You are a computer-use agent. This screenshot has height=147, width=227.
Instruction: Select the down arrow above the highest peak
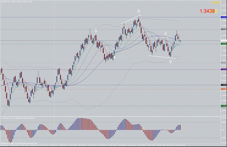pos(138,11)
